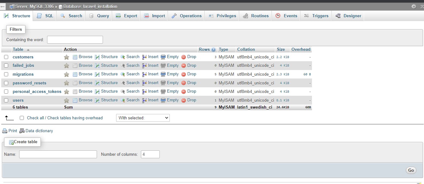Image resolution: width=424 pixels, height=184 pixels.
Task: Open the Routines tab
Action: tap(256, 16)
